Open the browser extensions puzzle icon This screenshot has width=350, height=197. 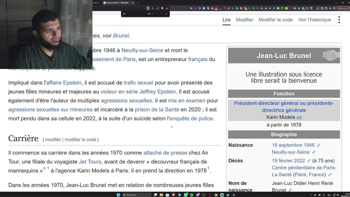coord(307,8)
